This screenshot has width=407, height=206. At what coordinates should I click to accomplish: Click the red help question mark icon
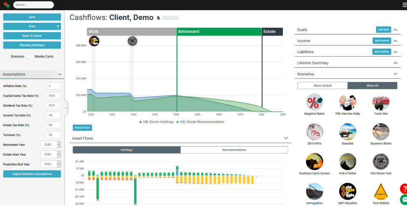[x=403, y=188]
